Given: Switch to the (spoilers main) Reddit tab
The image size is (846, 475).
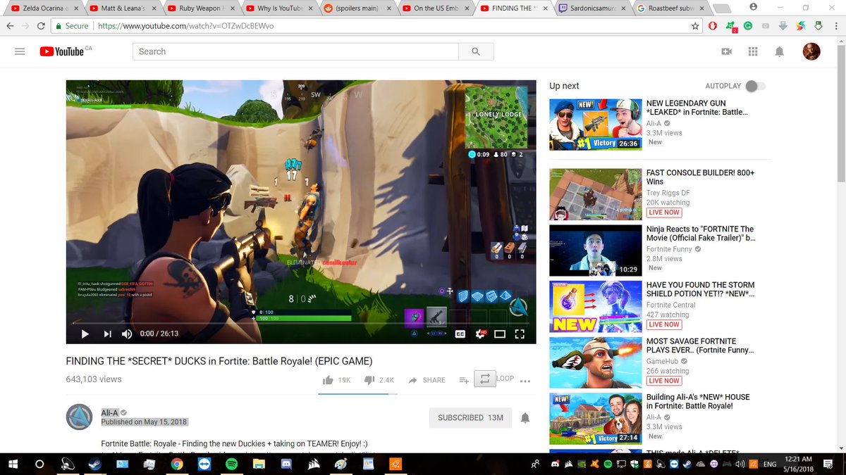Looking at the screenshot, I should click(357, 8).
